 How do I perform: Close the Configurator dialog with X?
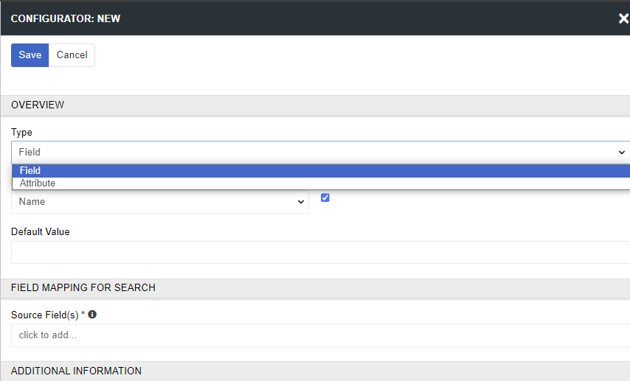[x=623, y=18]
